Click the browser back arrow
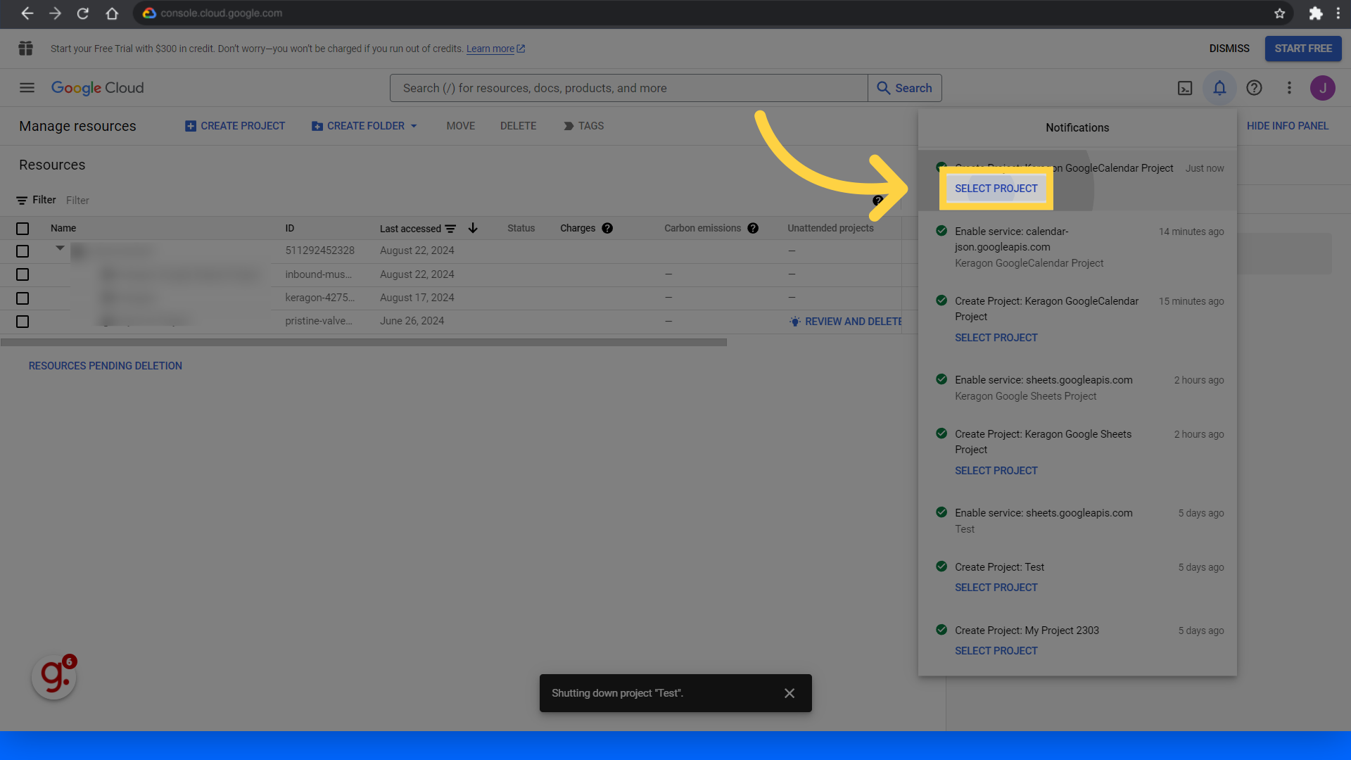Viewport: 1351px width, 760px height. [x=27, y=13]
